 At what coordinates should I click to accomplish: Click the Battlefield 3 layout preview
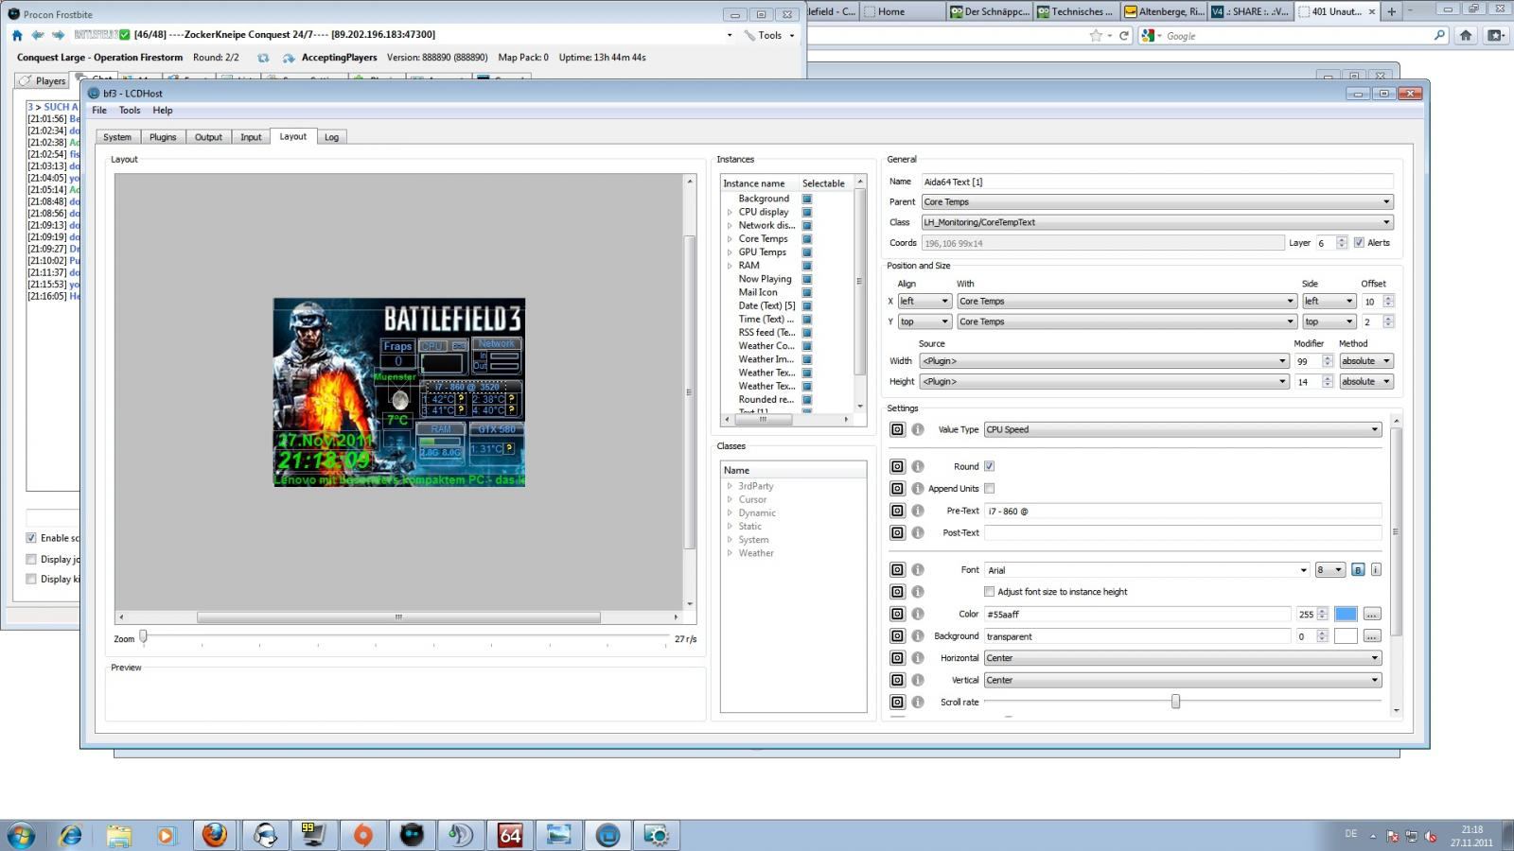(399, 392)
